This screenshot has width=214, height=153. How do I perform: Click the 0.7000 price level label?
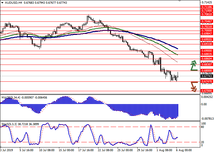pyautogui.click(x=206, y=31)
